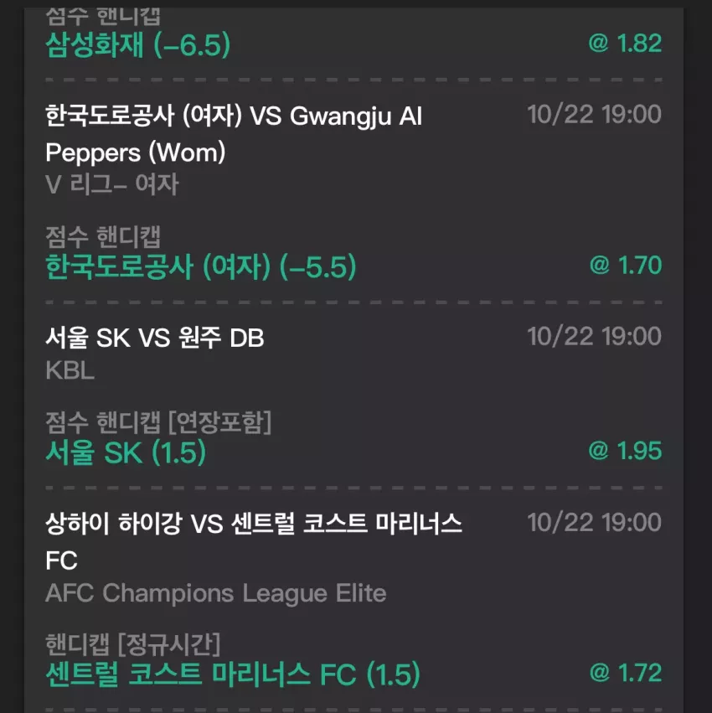Click the 10/22 19:00 time for 서울 SK match
The image size is (712, 713).
pos(594,337)
